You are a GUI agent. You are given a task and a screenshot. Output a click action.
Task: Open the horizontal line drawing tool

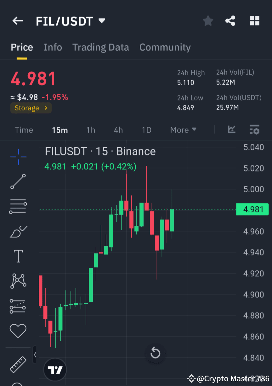point(18,206)
